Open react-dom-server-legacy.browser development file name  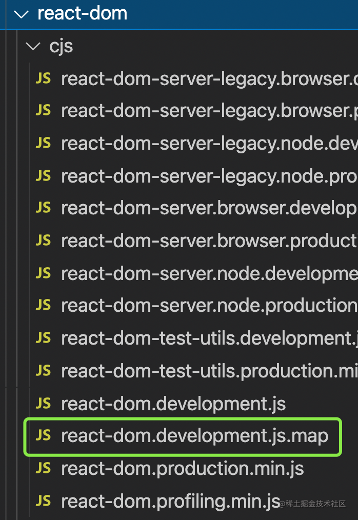(210, 79)
